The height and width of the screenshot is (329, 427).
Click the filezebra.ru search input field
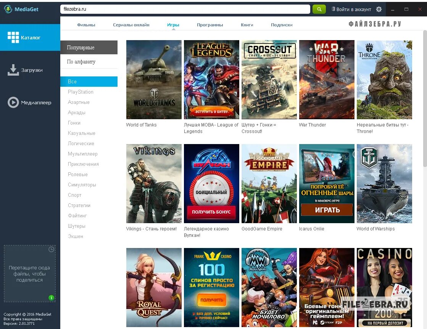click(x=185, y=9)
